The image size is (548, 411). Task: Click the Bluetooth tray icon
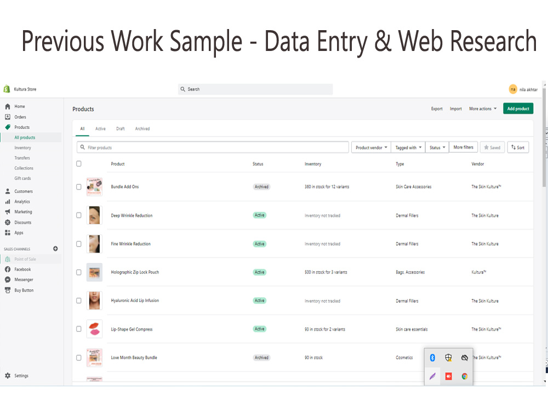click(432, 357)
